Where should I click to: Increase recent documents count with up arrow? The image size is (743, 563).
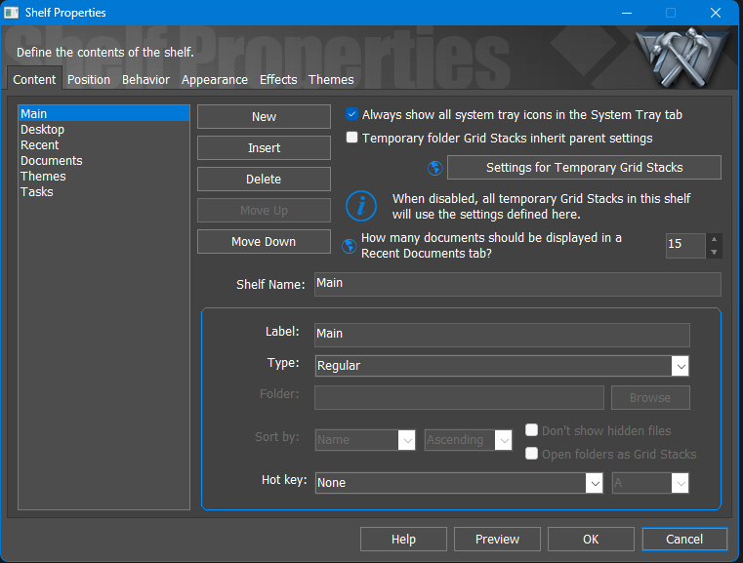[x=714, y=240]
